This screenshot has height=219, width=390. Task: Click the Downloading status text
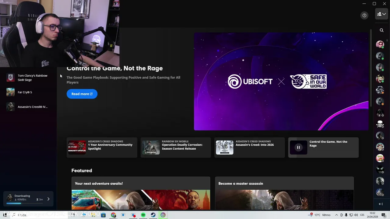coord(22,196)
